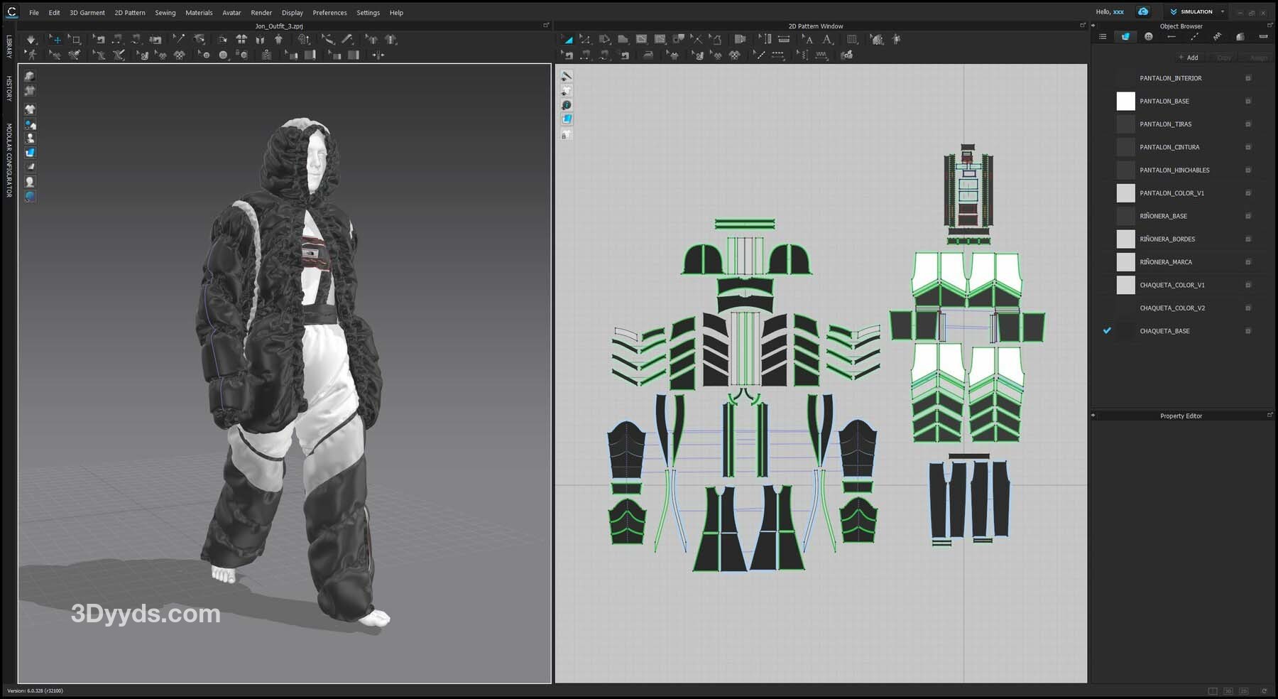This screenshot has width=1278, height=699.
Task: Open the Sewing menu
Action: point(165,13)
